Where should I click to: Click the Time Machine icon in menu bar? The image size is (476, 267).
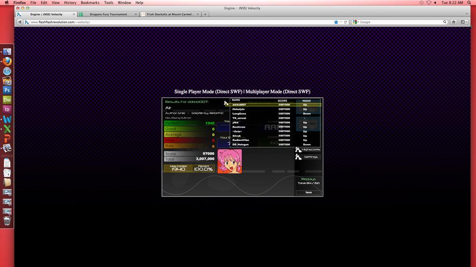tap(421, 3)
